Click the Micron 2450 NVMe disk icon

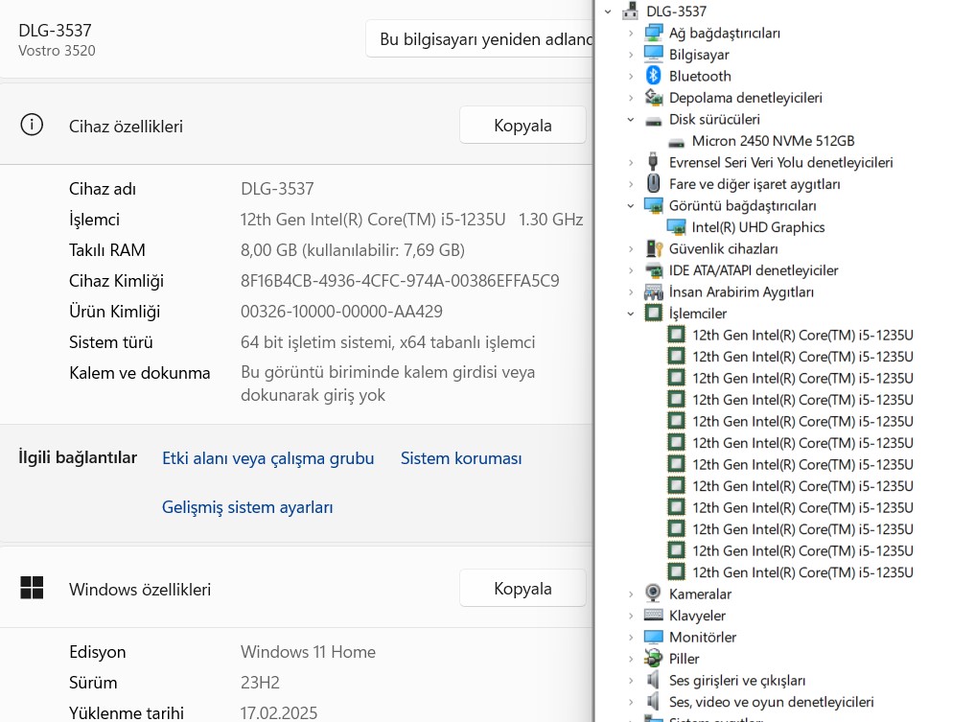click(x=677, y=143)
